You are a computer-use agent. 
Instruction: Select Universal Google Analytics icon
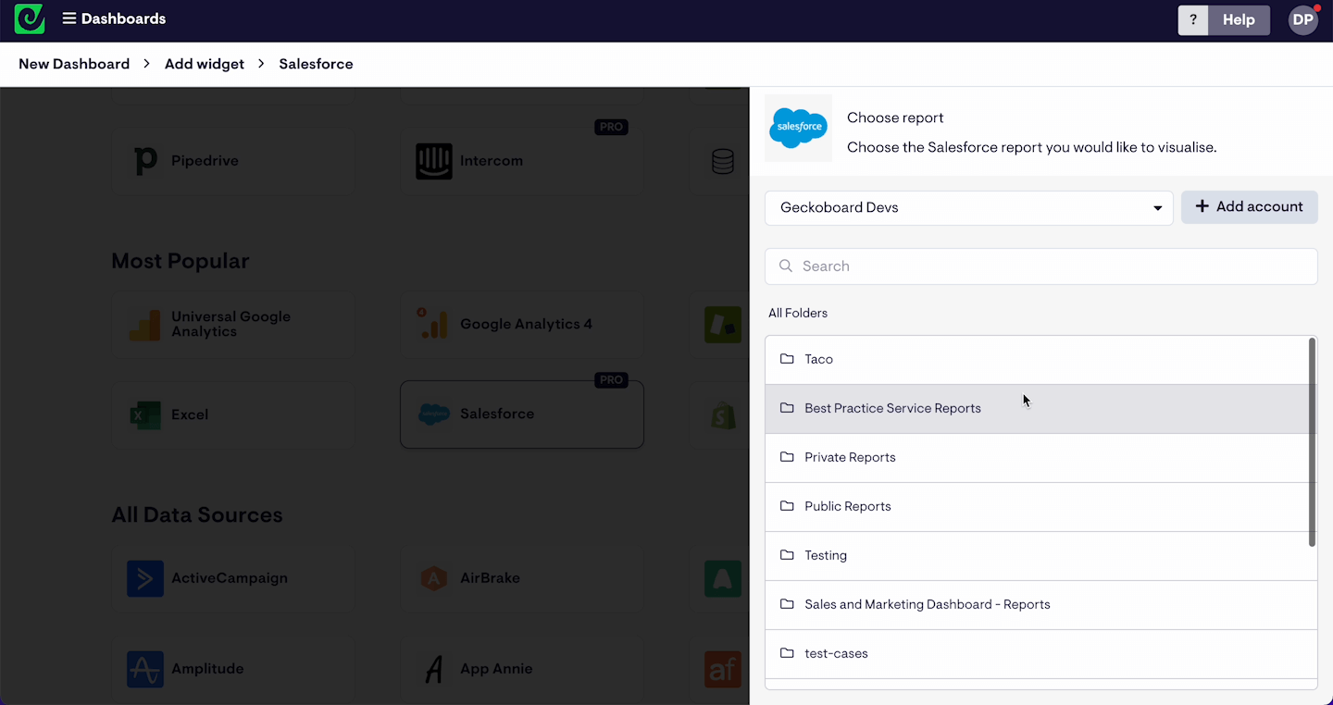(x=145, y=325)
